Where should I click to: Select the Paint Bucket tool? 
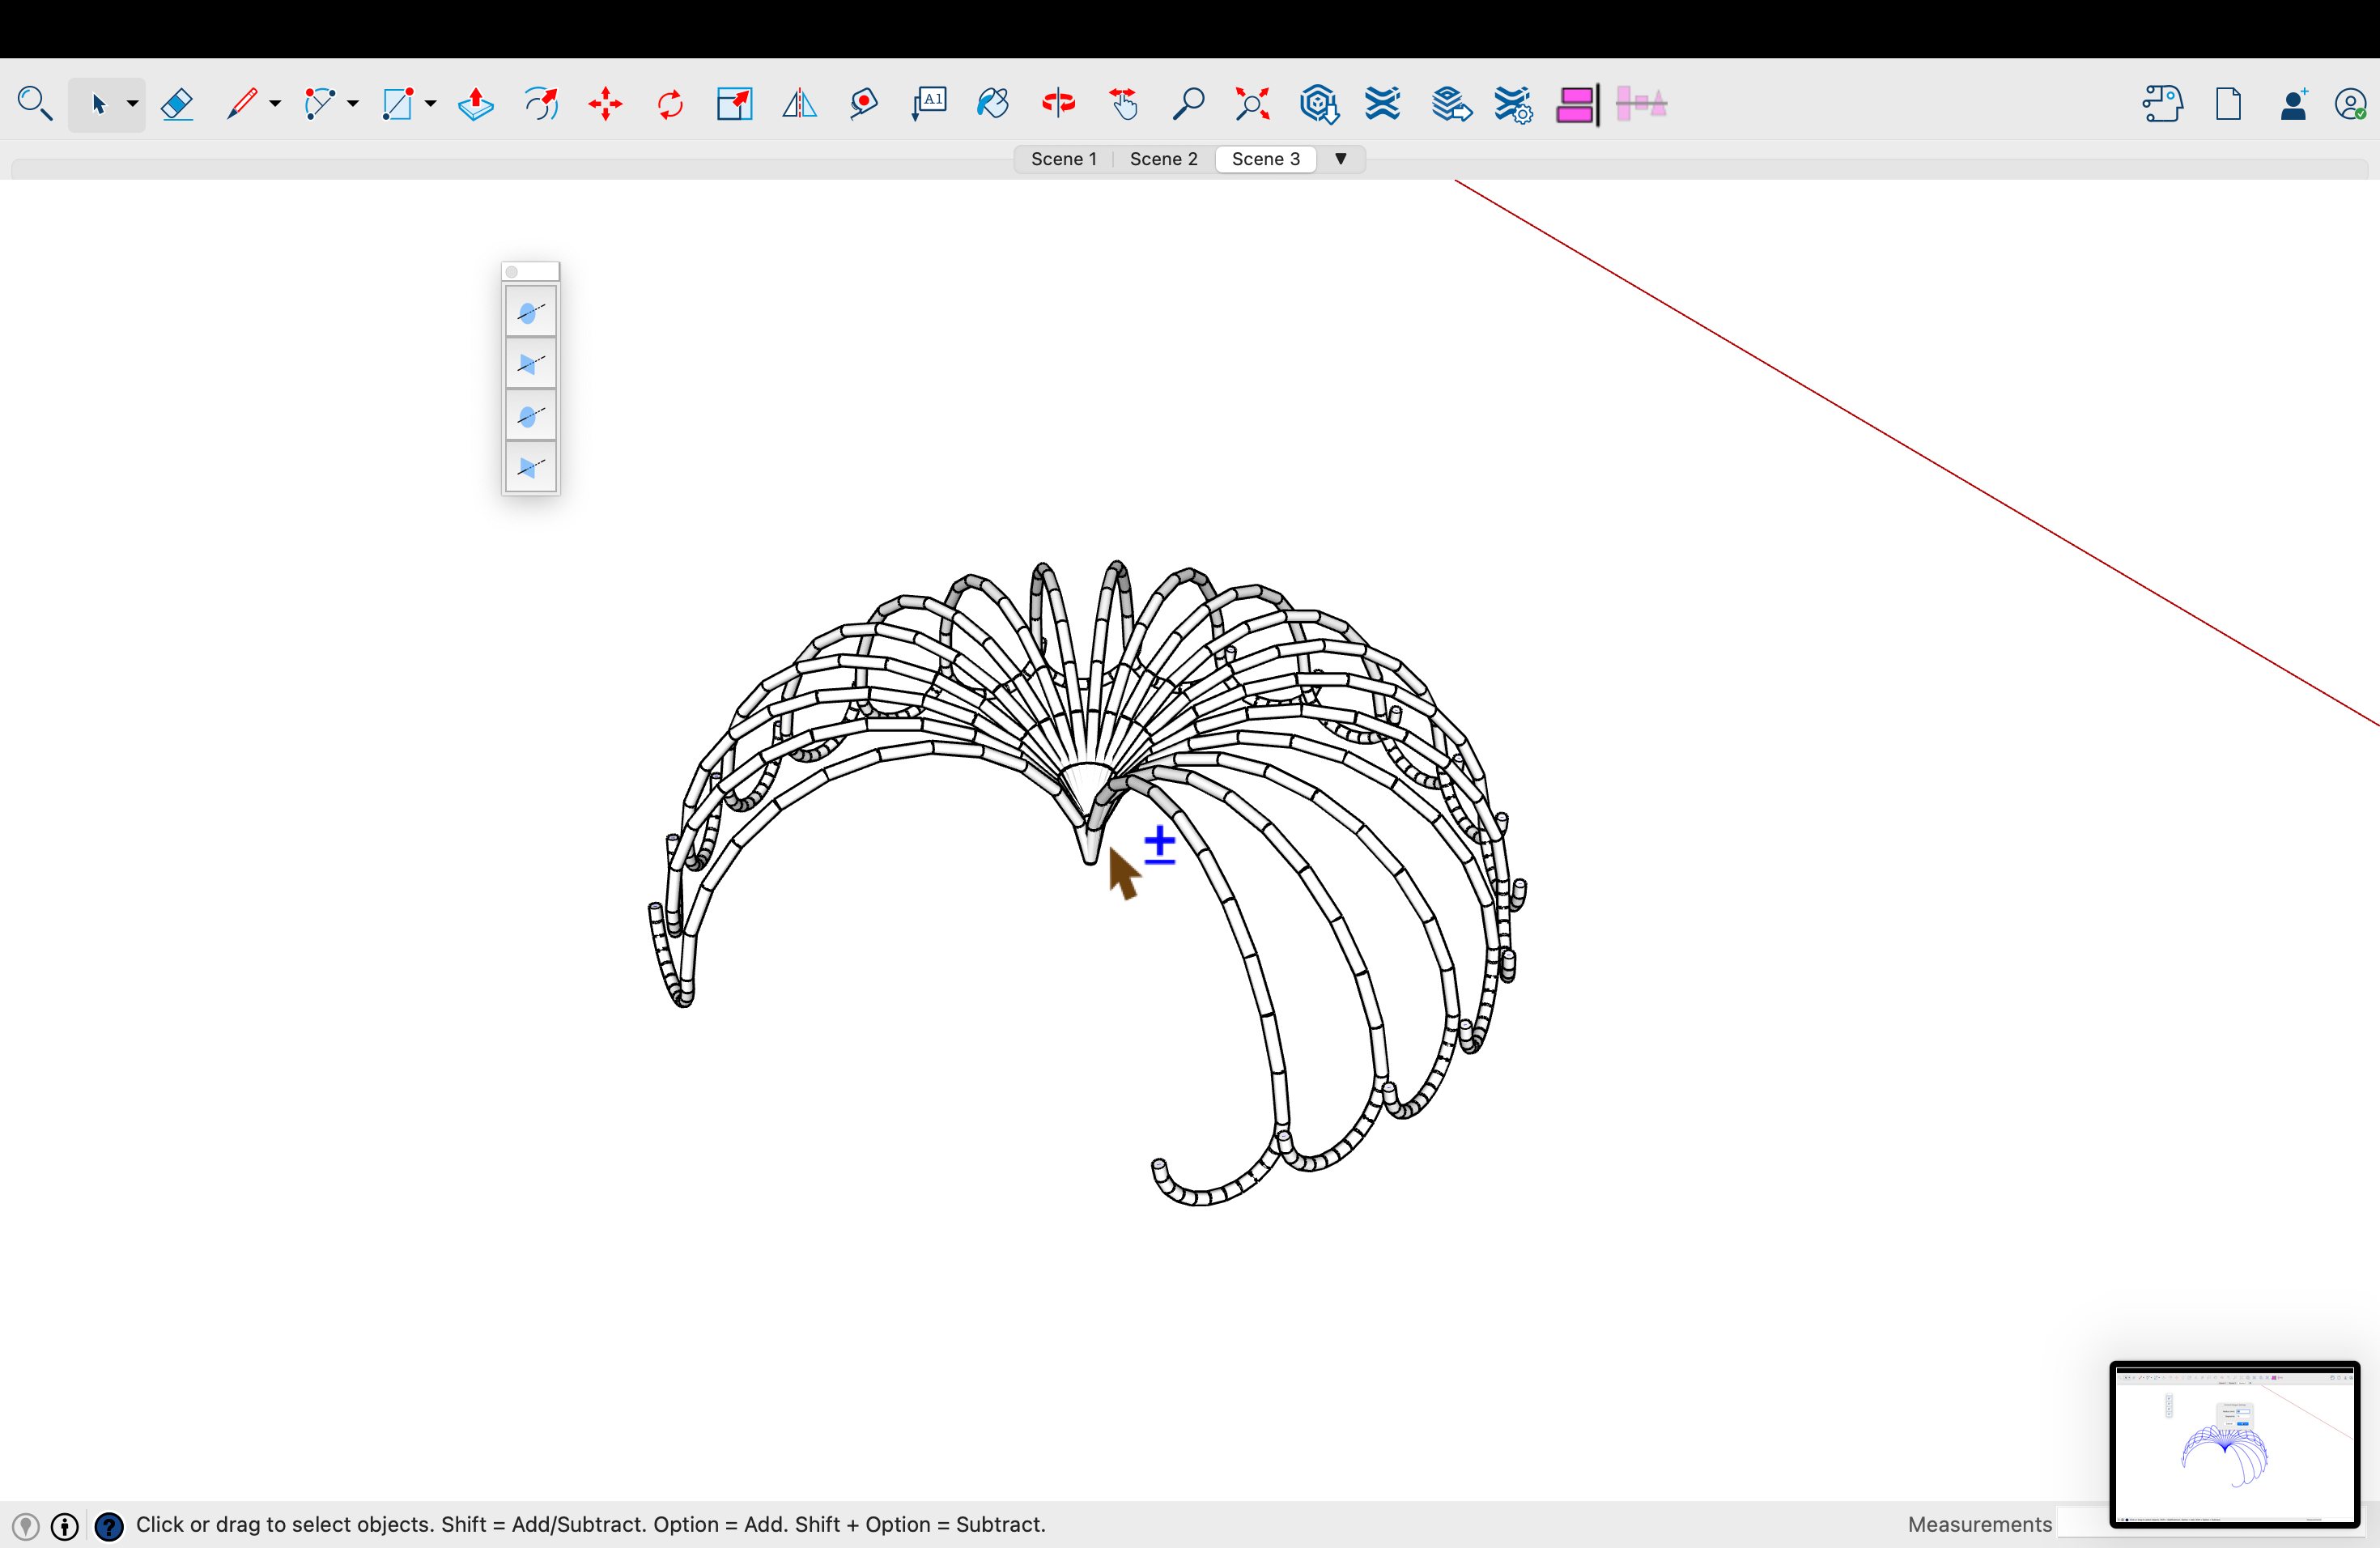click(993, 104)
